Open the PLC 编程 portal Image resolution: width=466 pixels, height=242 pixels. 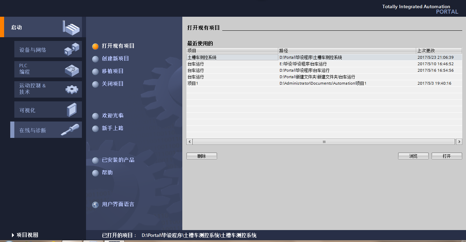click(48, 69)
